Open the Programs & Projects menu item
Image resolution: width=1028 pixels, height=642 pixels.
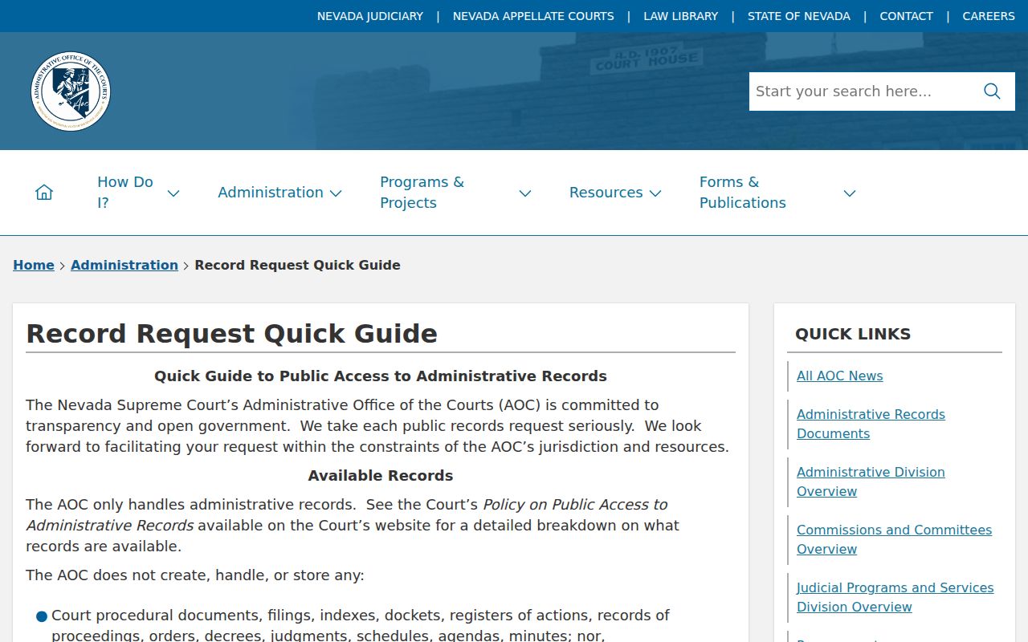pyautogui.click(x=422, y=193)
